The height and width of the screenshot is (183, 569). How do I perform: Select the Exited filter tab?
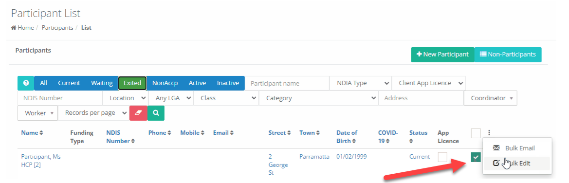tap(132, 83)
